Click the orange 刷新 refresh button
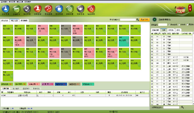This screenshot has height=113, width=194. [x=144, y=20]
